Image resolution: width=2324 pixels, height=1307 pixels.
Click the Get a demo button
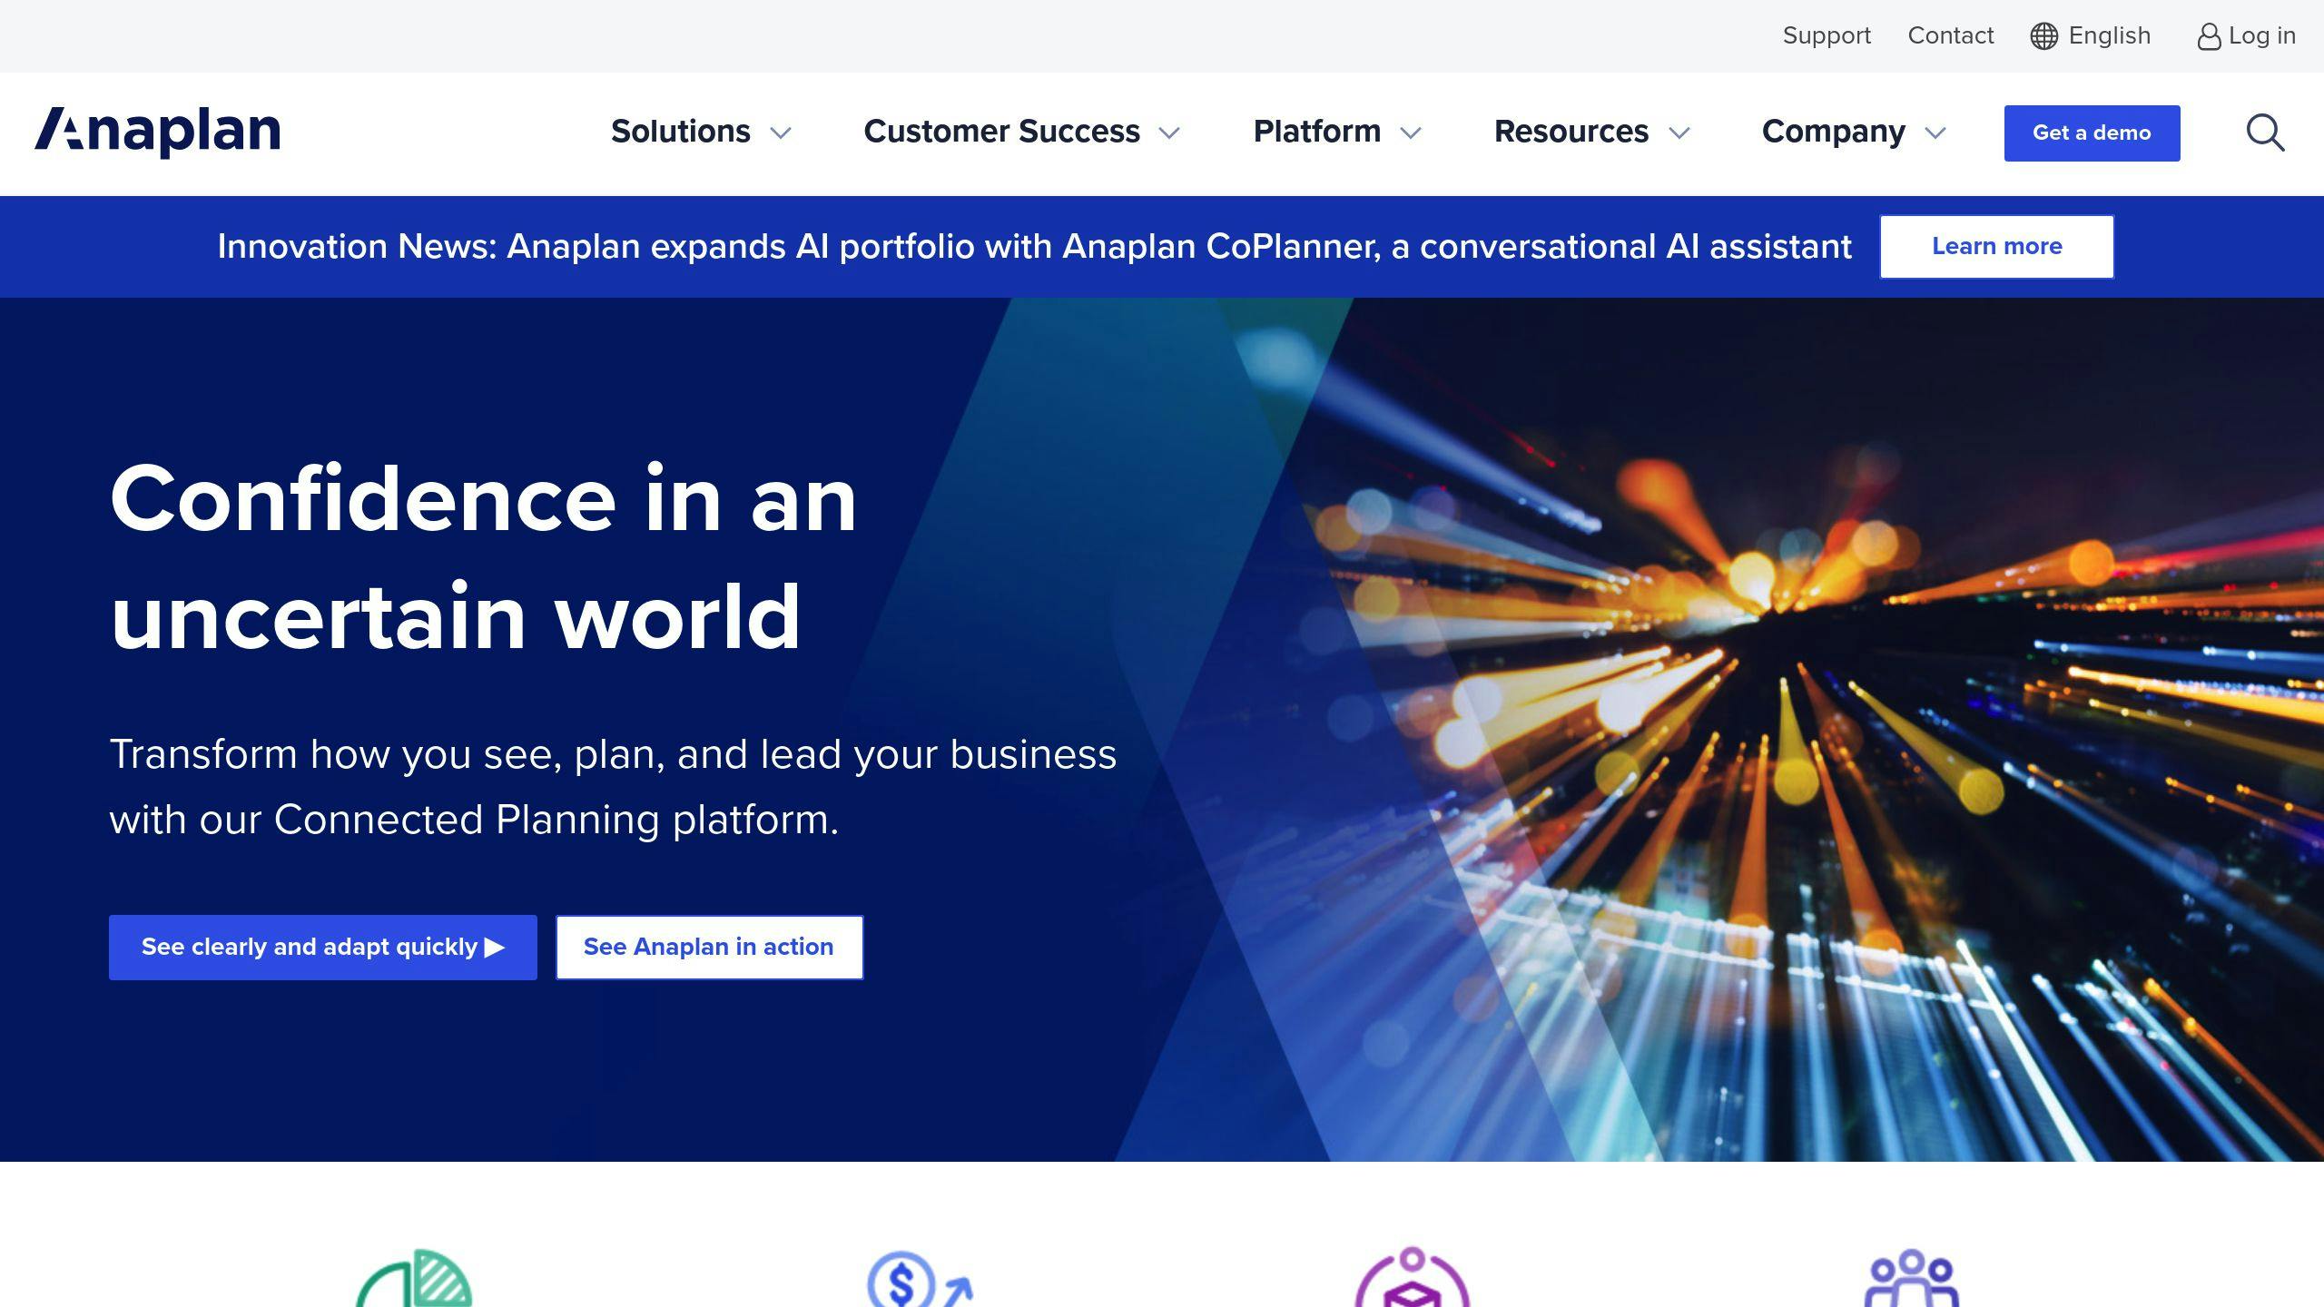click(x=2092, y=133)
